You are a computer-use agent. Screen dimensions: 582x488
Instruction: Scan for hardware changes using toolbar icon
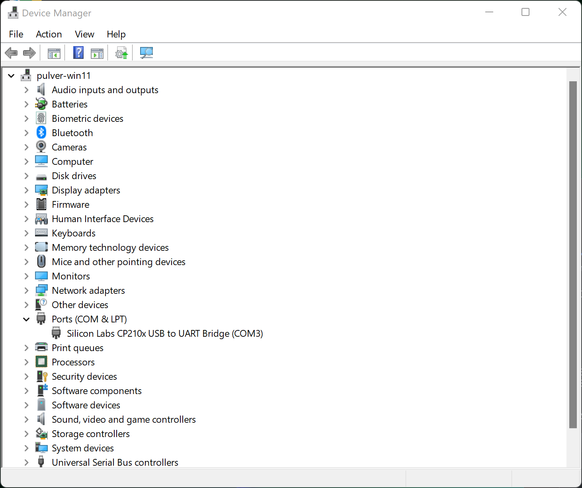(146, 53)
